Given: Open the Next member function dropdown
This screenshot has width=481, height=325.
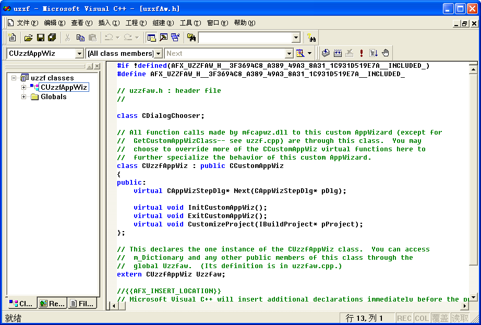Looking at the screenshot, I should point(289,54).
